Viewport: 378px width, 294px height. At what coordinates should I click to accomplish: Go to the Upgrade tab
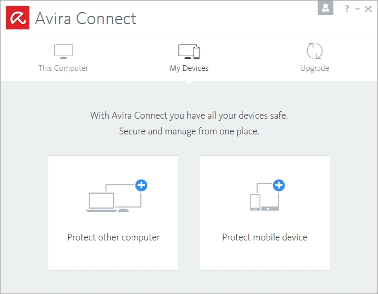[314, 68]
